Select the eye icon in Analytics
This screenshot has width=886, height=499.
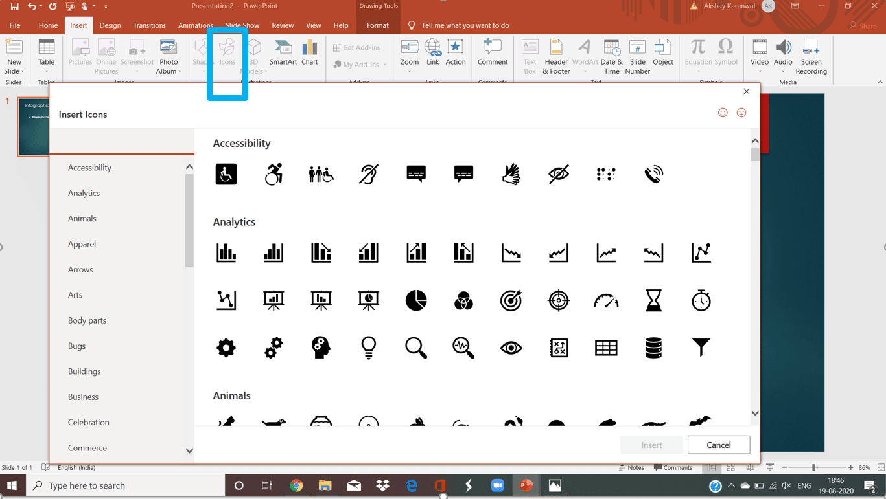[x=511, y=348]
